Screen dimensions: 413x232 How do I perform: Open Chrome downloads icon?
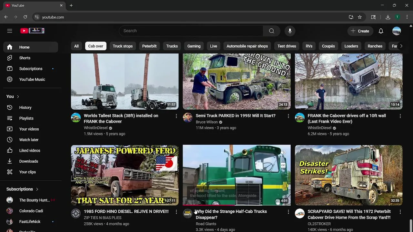pyautogui.click(x=388, y=17)
